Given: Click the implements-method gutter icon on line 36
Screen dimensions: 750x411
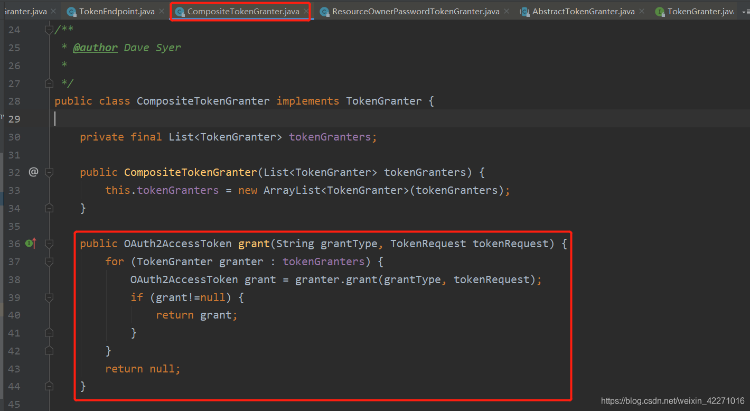Looking at the screenshot, I should click(x=31, y=244).
